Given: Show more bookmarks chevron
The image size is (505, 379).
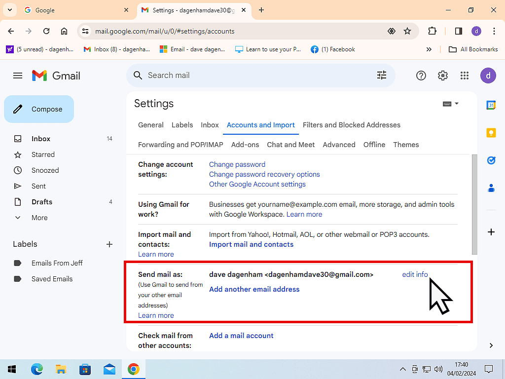Looking at the screenshot, I should pyautogui.click(x=429, y=49).
